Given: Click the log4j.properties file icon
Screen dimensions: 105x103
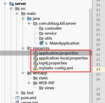Looking at the screenshot, I should tap(36, 63).
